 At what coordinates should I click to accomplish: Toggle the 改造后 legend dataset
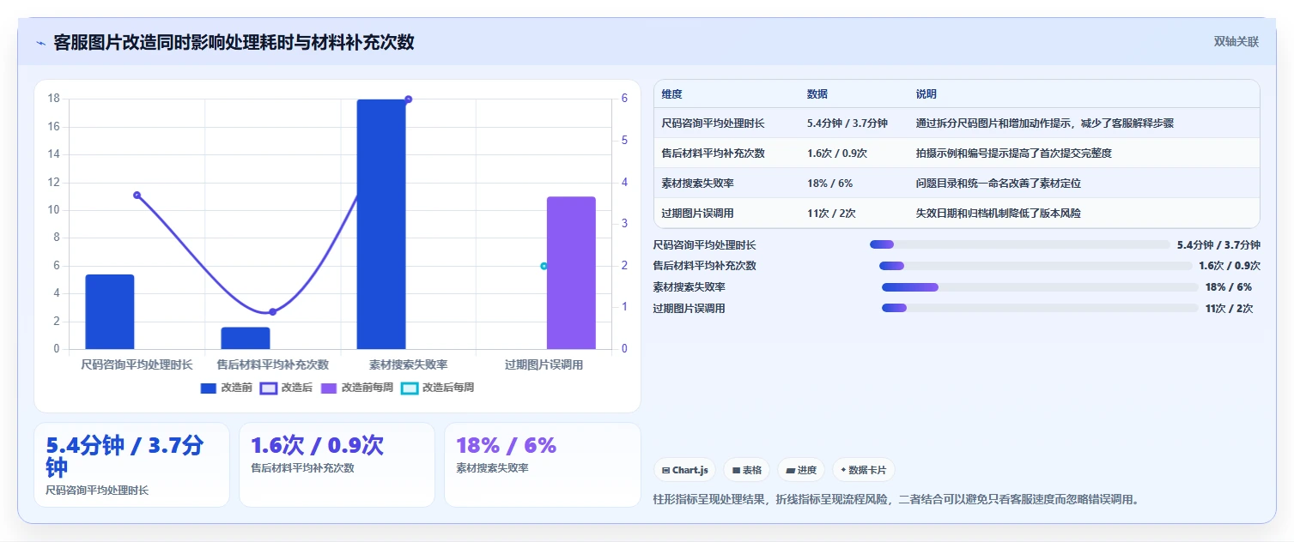[286, 388]
